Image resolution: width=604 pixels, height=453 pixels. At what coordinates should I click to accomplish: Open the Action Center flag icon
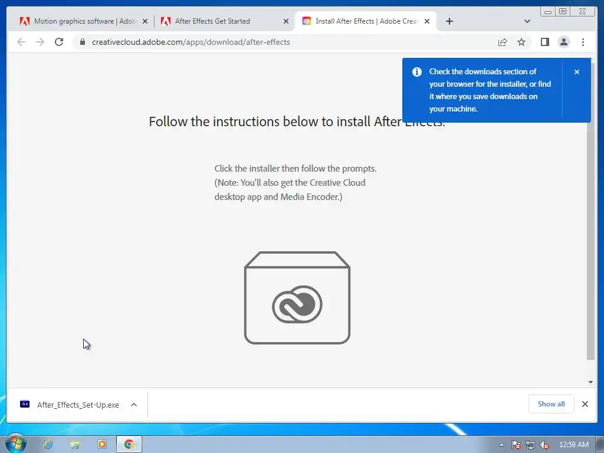tap(516, 445)
